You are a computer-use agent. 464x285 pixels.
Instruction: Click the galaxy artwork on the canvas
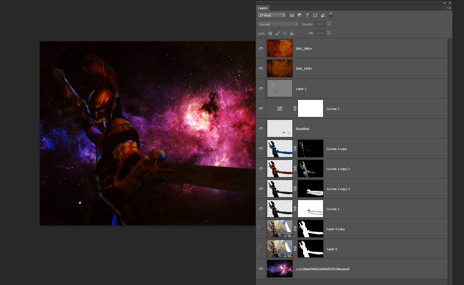click(148, 133)
